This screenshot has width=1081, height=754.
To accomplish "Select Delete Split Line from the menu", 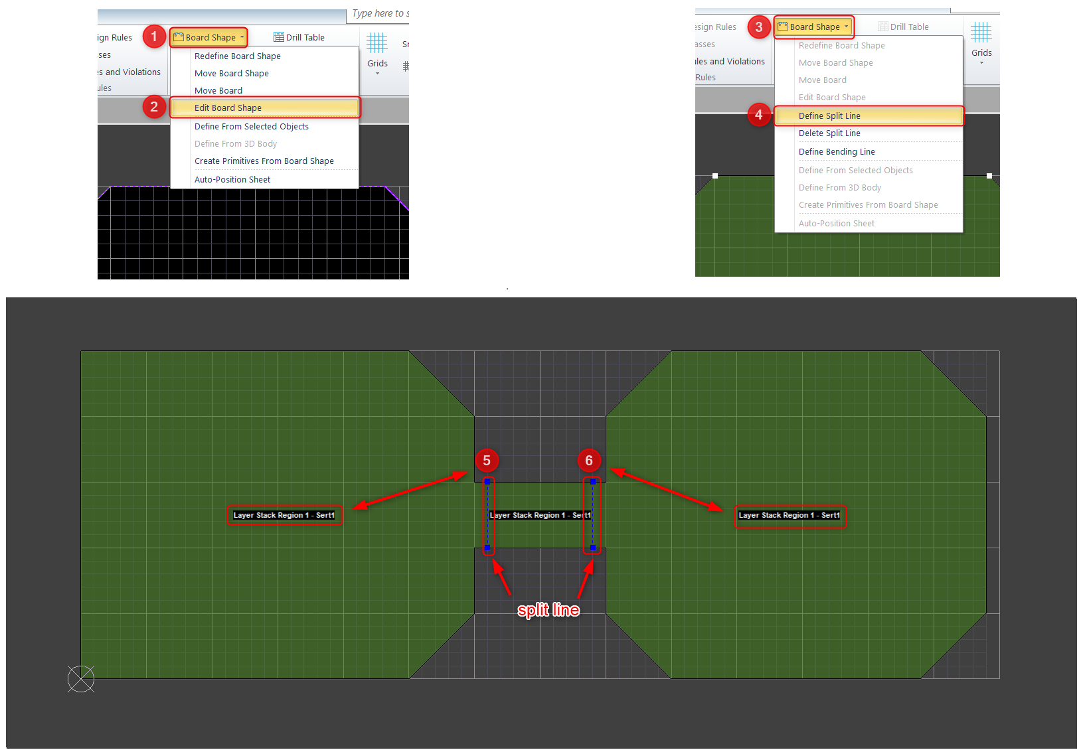I will [829, 133].
